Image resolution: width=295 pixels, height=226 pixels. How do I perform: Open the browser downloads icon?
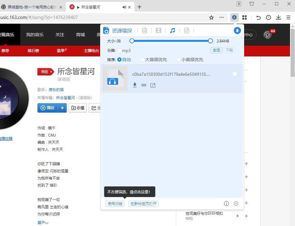click(x=278, y=17)
